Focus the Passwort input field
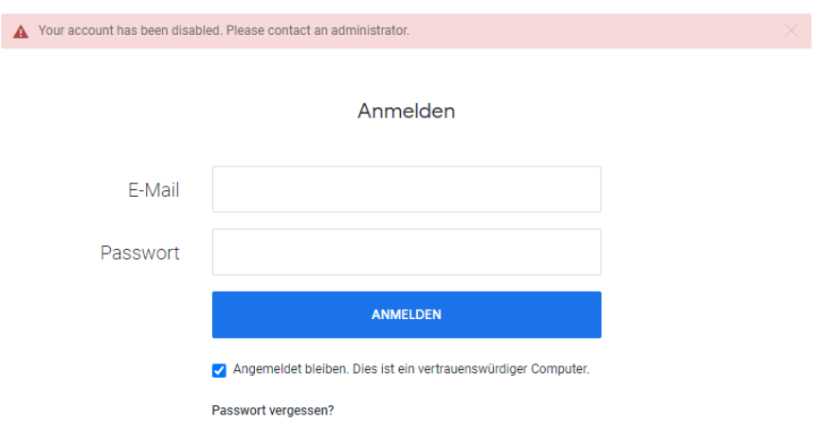The image size is (818, 443). [407, 252]
